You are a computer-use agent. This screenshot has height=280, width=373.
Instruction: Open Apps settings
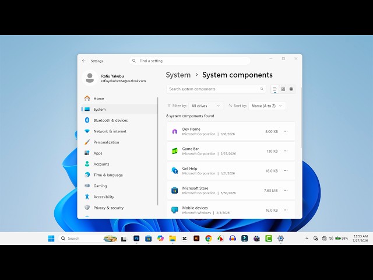119,153
